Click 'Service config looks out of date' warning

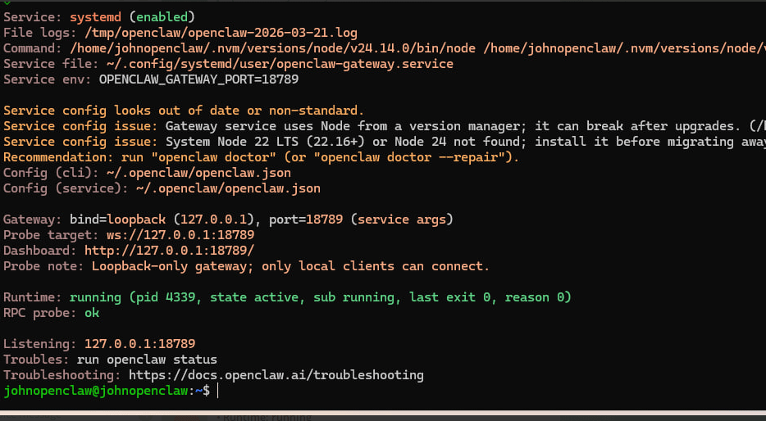pyautogui.click(x=184, y=111)
